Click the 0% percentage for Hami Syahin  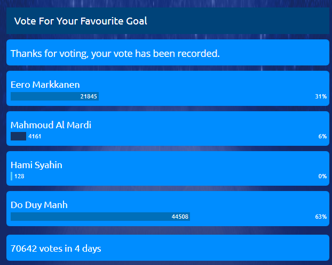click(x=322, y=176)
